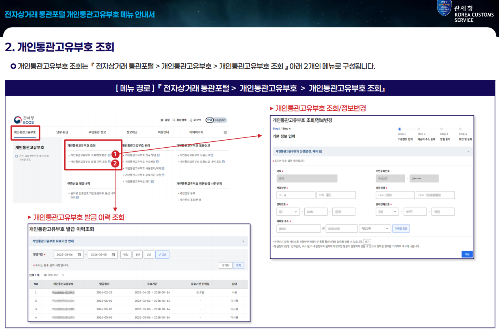Click the English last name input field

point(395,195)
